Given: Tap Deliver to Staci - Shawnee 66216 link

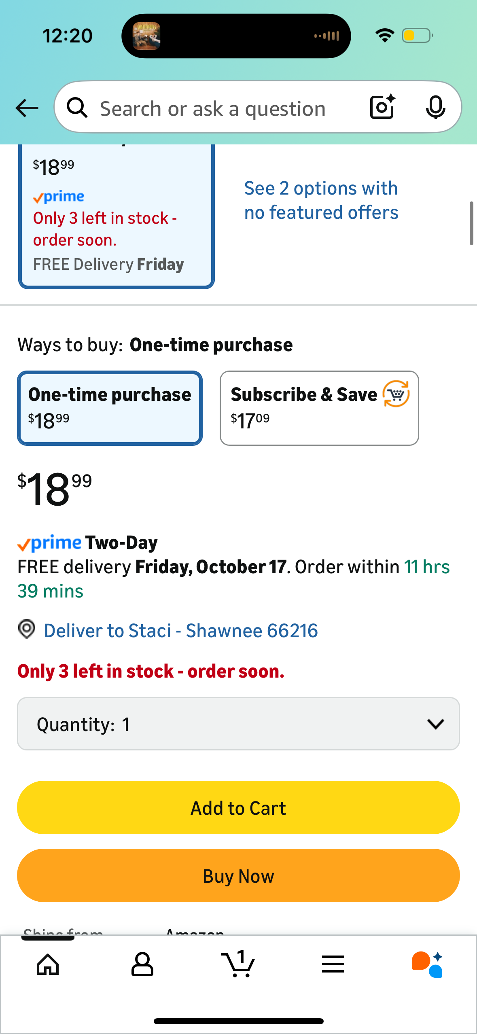Looking at the screenshot, I should pyautogui.click(x=181, y=631).
